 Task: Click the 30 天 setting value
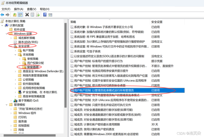pyautogui.click(x=155, y=125)
